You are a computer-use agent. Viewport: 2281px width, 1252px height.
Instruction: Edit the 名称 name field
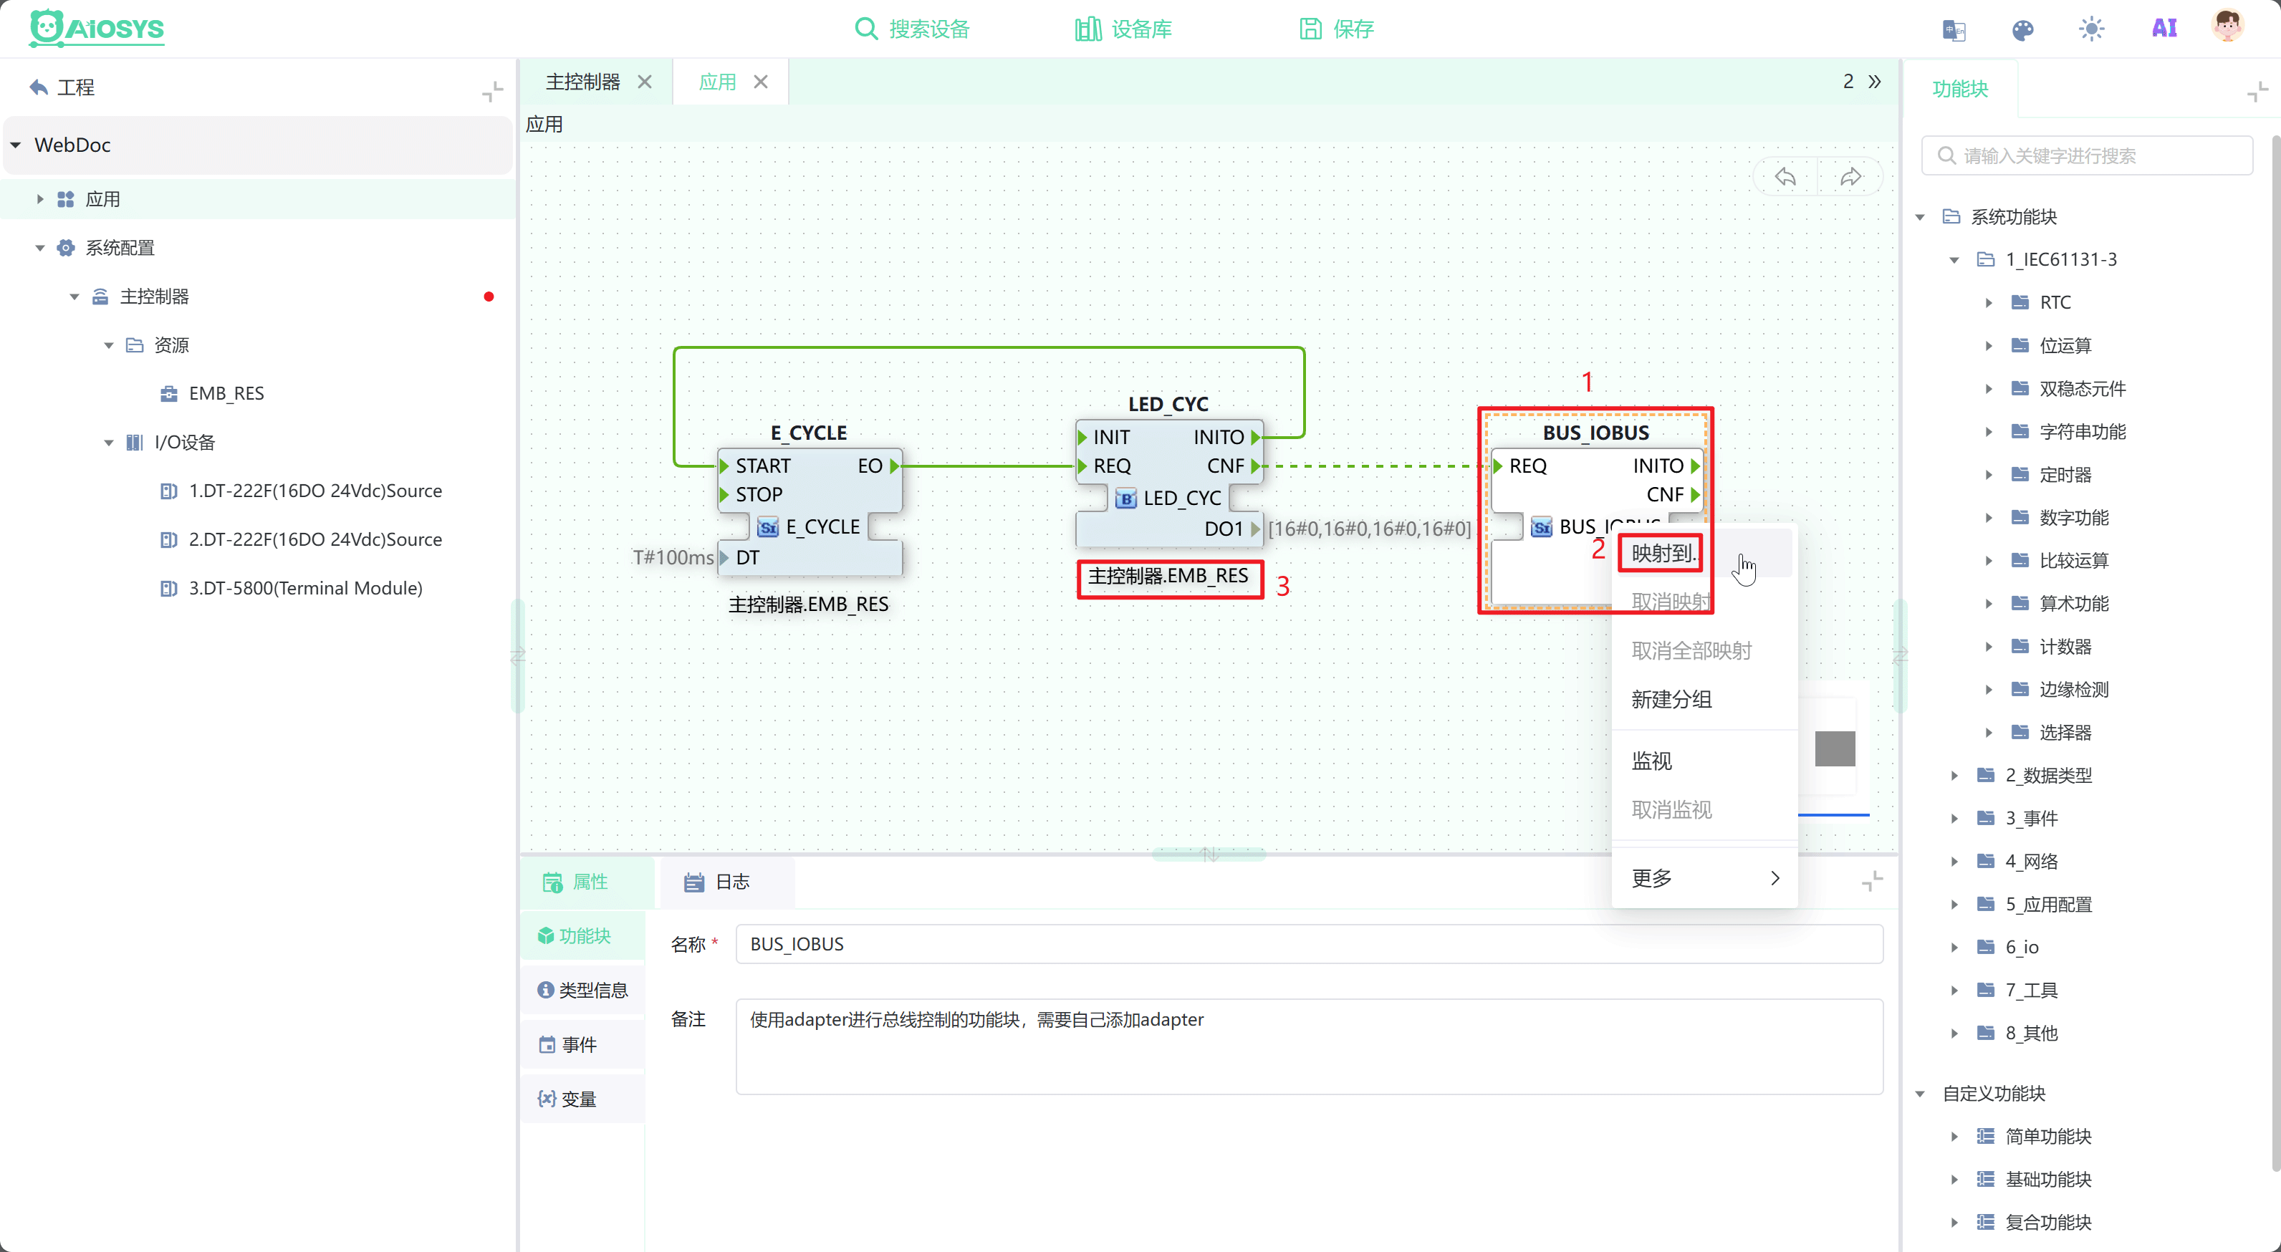pos(1309,944)
